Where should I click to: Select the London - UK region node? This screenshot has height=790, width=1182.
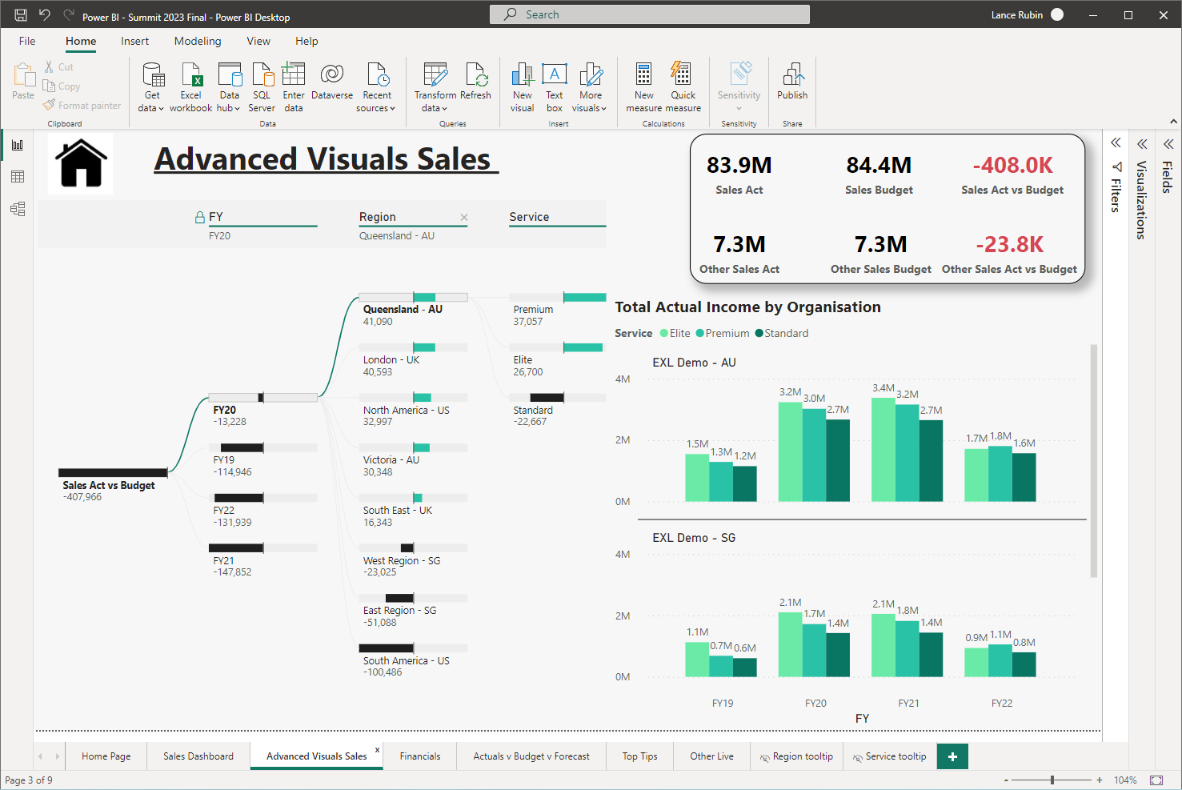click(x=413, y=359)
